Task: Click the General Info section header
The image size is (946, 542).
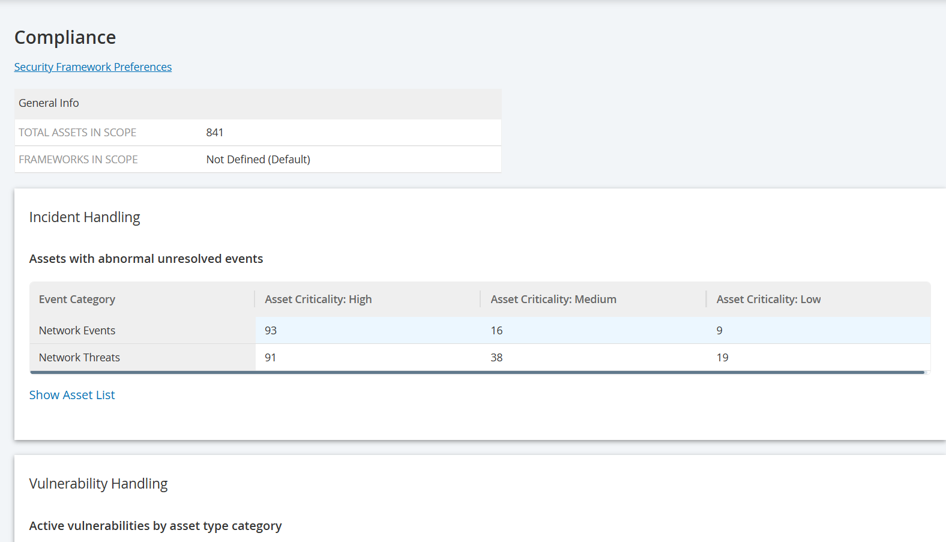Action: (49, 103)
